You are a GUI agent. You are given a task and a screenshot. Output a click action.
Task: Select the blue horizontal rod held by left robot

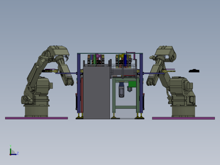pyautogui.click(x=66, y=73)
